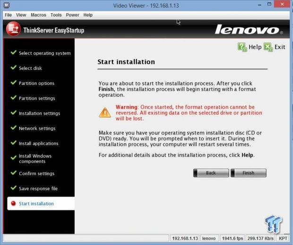This screenshot has width=293, height=245.
Task: Click checkmark icon beside 'Install applications'
Action: coord(13,143)
